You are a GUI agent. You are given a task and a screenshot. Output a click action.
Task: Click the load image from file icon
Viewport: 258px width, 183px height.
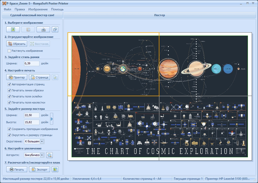[x=13, y=30]
